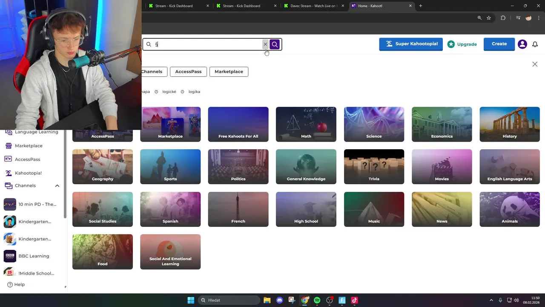Viewport: 545px width, 307px height.
Task: Open the Chrome extensions puzzle icon
Action: click(x=503, y=18)
